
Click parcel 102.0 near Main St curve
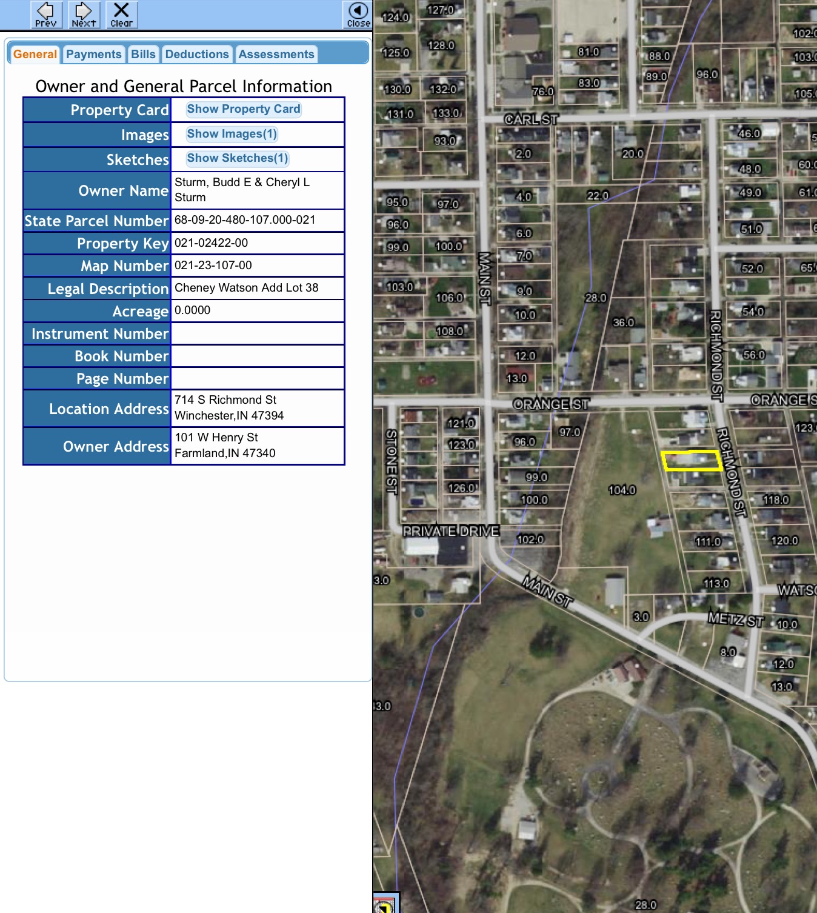(x=530, y=540)
